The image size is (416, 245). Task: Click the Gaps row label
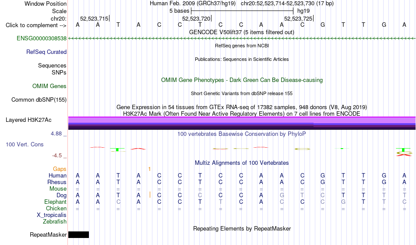click(x=60, y=169)
